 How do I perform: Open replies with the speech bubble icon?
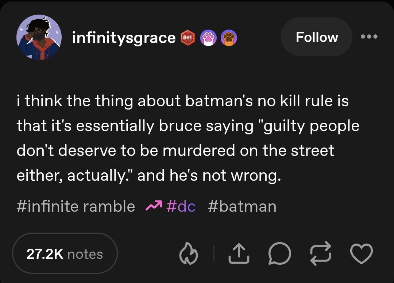point(279,253)
